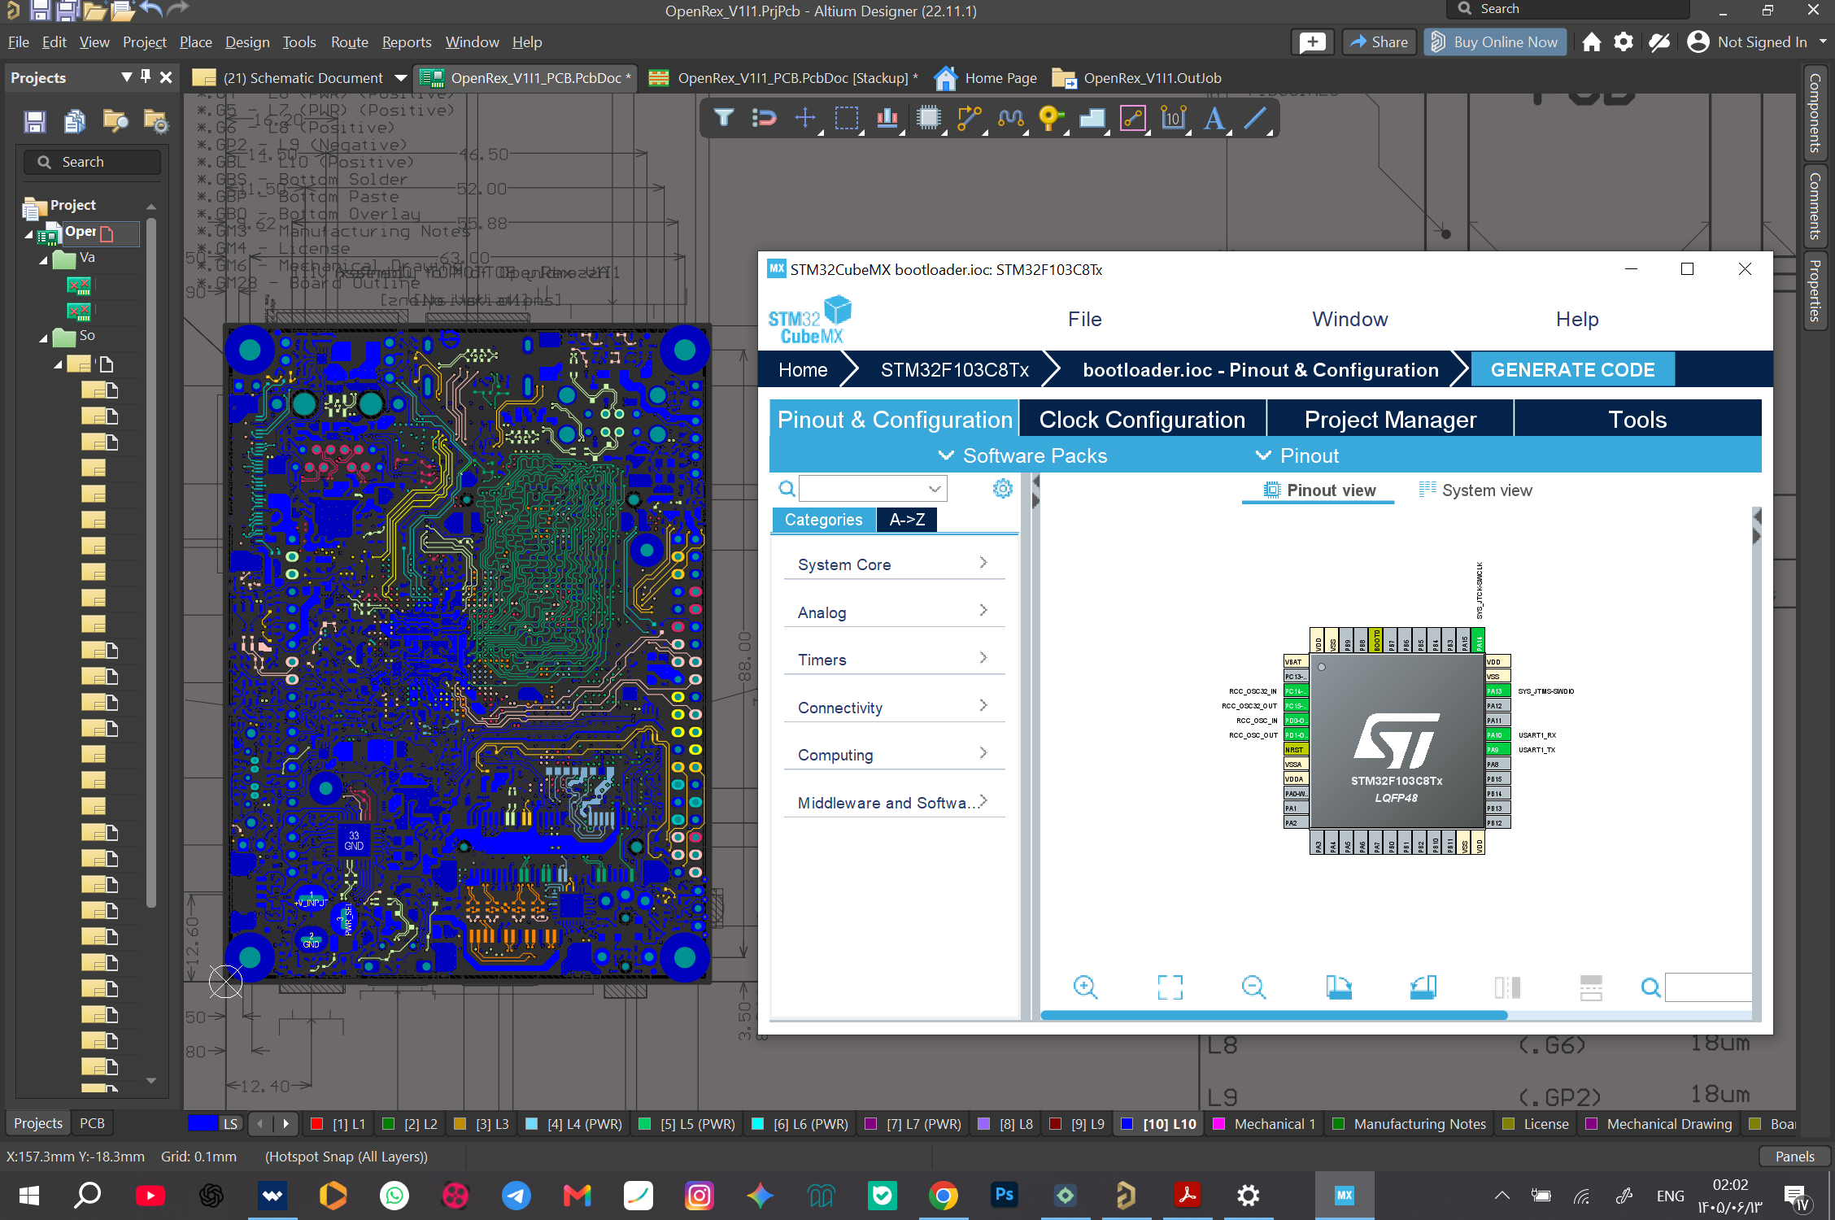Expand Analog category
Screen dimensions: 1835x1220
coord(893,612)
